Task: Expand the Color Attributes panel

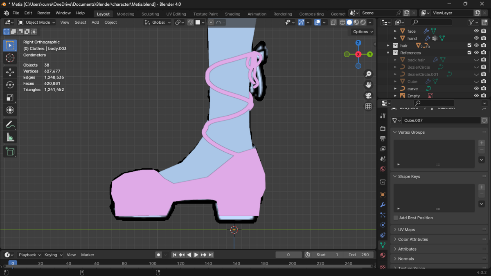Action: (x=395, y=240)
